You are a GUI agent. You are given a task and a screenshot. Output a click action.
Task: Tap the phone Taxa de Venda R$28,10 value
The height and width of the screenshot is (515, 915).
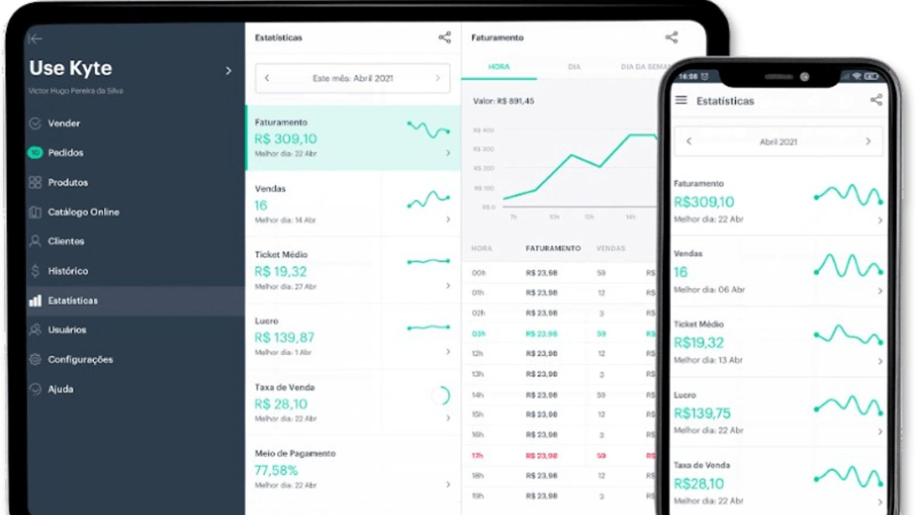click(x=699, y=483)
